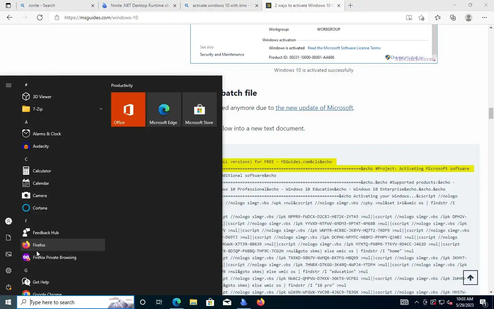Image resolution: width=494 pixels, height=309 pixels.
Task: Launch Alarms & Clock app
Action: point(63,134)
